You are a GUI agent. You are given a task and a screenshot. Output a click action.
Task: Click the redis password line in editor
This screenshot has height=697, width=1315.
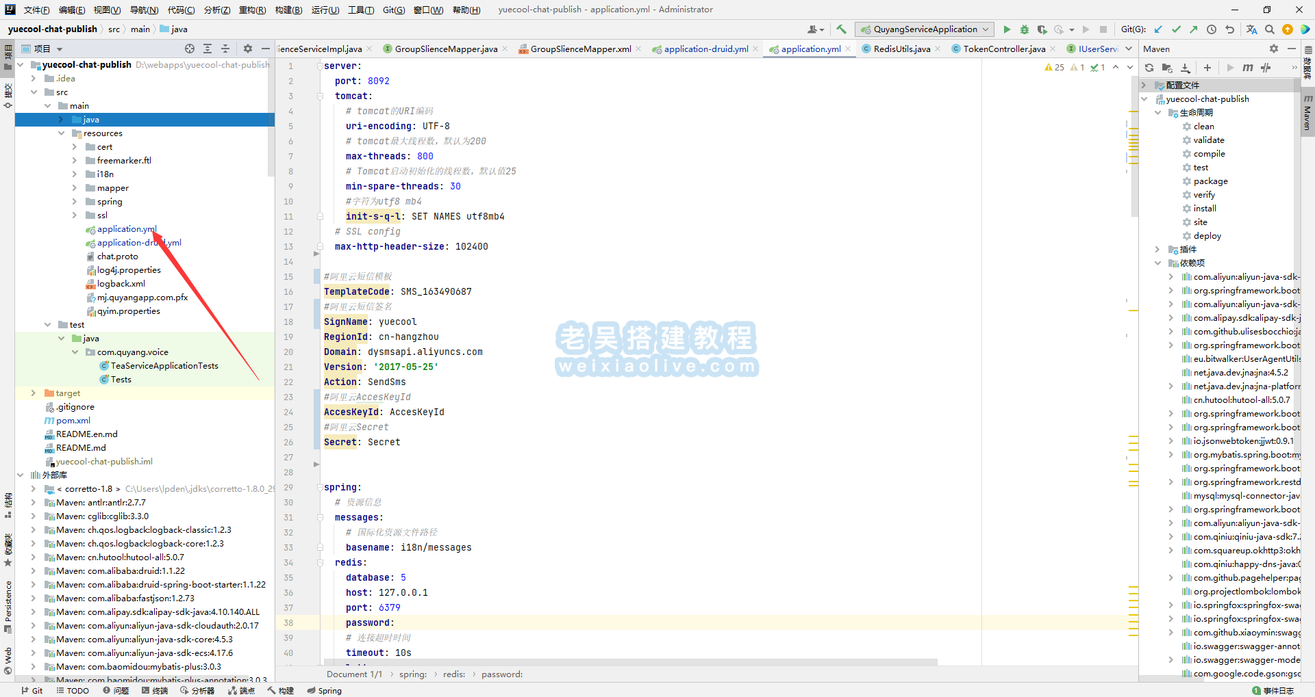coord(370,623)
